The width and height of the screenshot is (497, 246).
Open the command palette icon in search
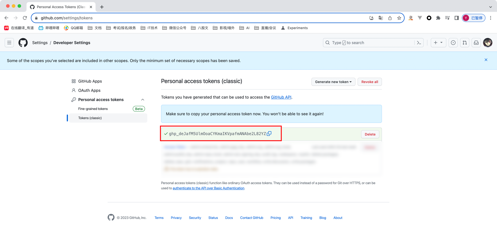[x=419, y=43]
